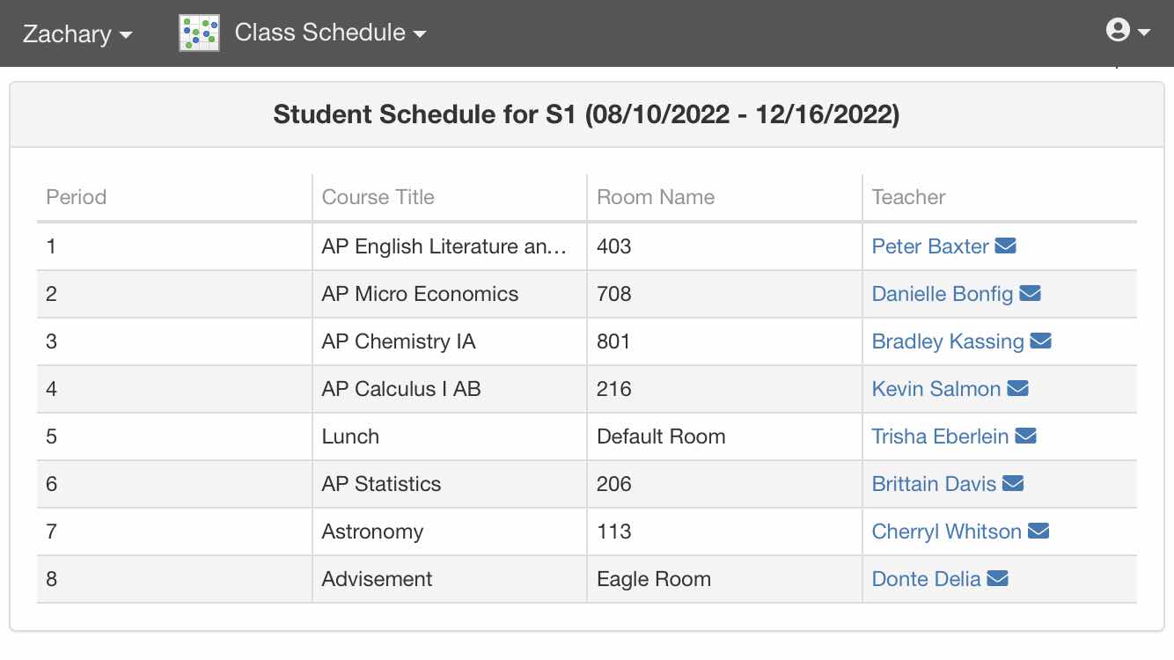Select teacher name Cherryl Whitson
Viewport: 1174px width, 660px height.
[x=947, y=532]
